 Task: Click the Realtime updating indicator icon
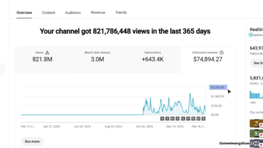point(251,35)
